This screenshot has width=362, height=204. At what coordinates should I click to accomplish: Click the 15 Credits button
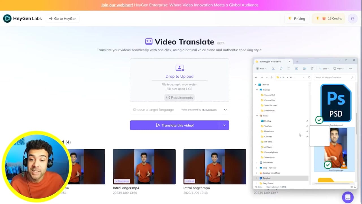329,19
